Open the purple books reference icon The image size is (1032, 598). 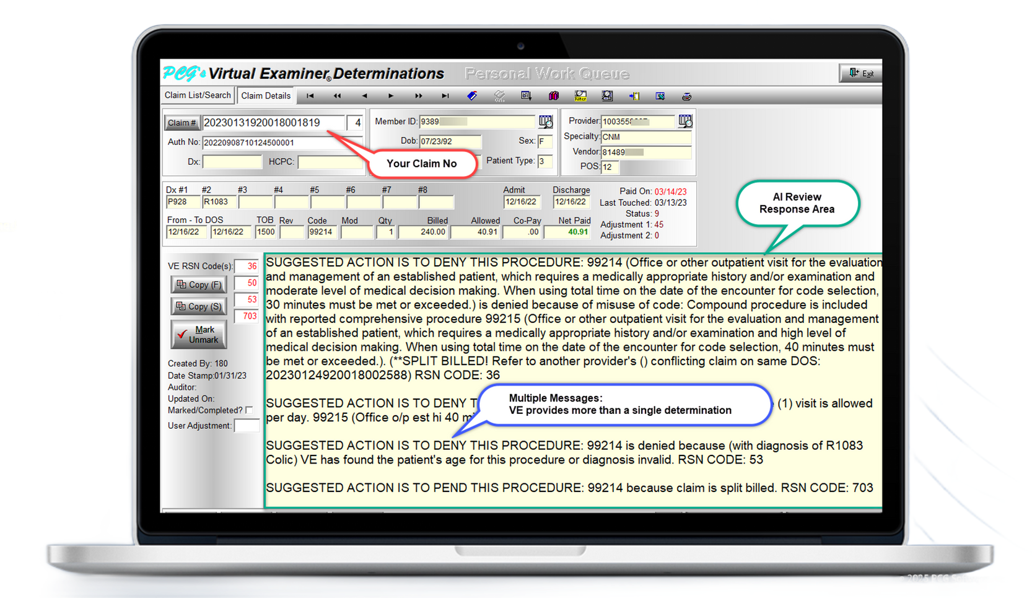[x=554, y=95]
